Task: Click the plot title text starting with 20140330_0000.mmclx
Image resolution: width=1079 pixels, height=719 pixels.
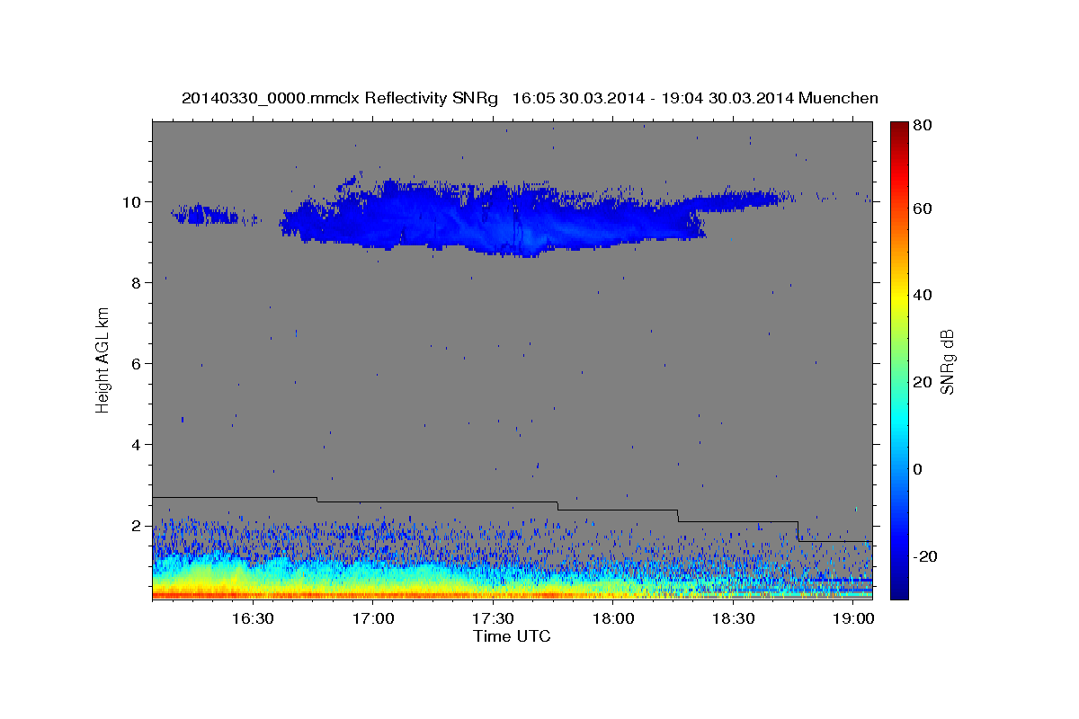Action: (x=530, y=98)
